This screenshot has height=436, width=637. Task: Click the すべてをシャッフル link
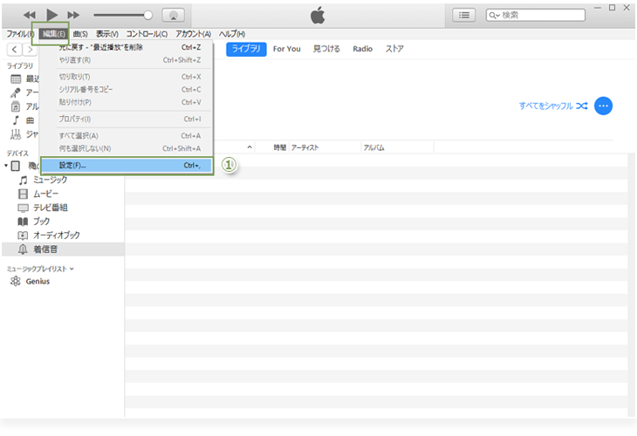pyautogui.click(x=553, y=106)
